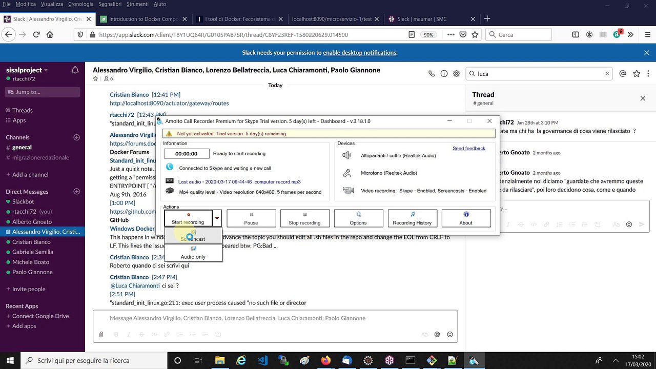Screen dimensions: 656x369
Task: Click the enable desktop notifications link
Action: pos(360,53)
